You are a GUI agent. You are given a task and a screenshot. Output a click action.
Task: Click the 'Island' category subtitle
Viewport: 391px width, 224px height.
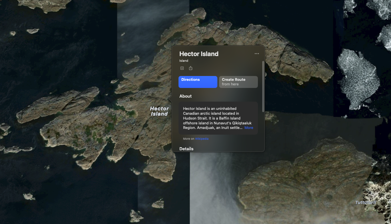coord(184,61)
